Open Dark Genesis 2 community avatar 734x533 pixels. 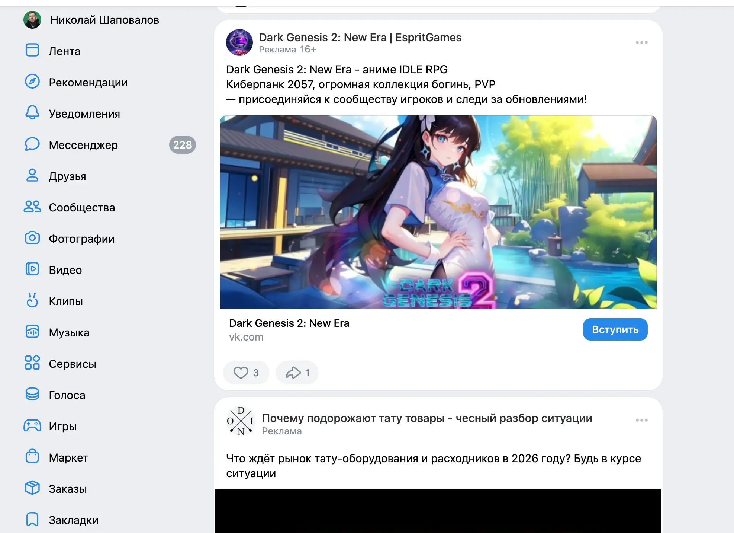point(239,42)
